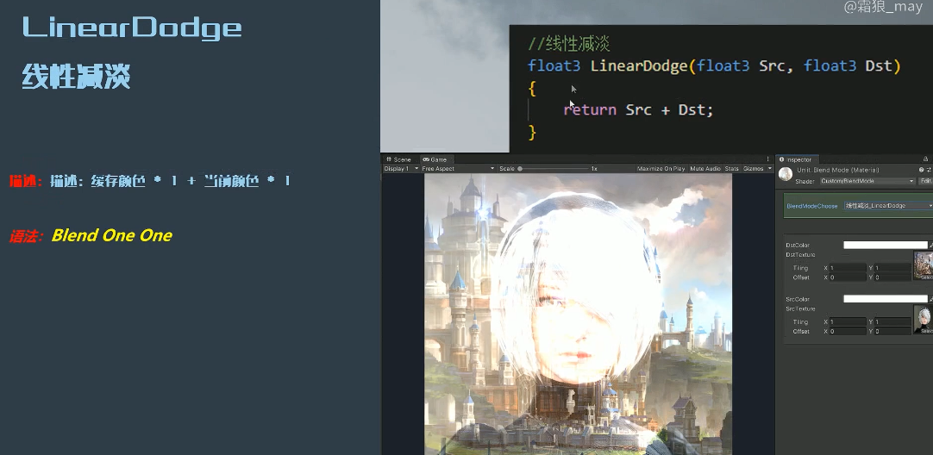Click the SrcTexture Tiling X field
This screenshot has width=933, height=455.
click(848, 321)
